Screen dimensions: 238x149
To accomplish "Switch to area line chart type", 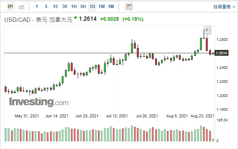I will [21, 7].
